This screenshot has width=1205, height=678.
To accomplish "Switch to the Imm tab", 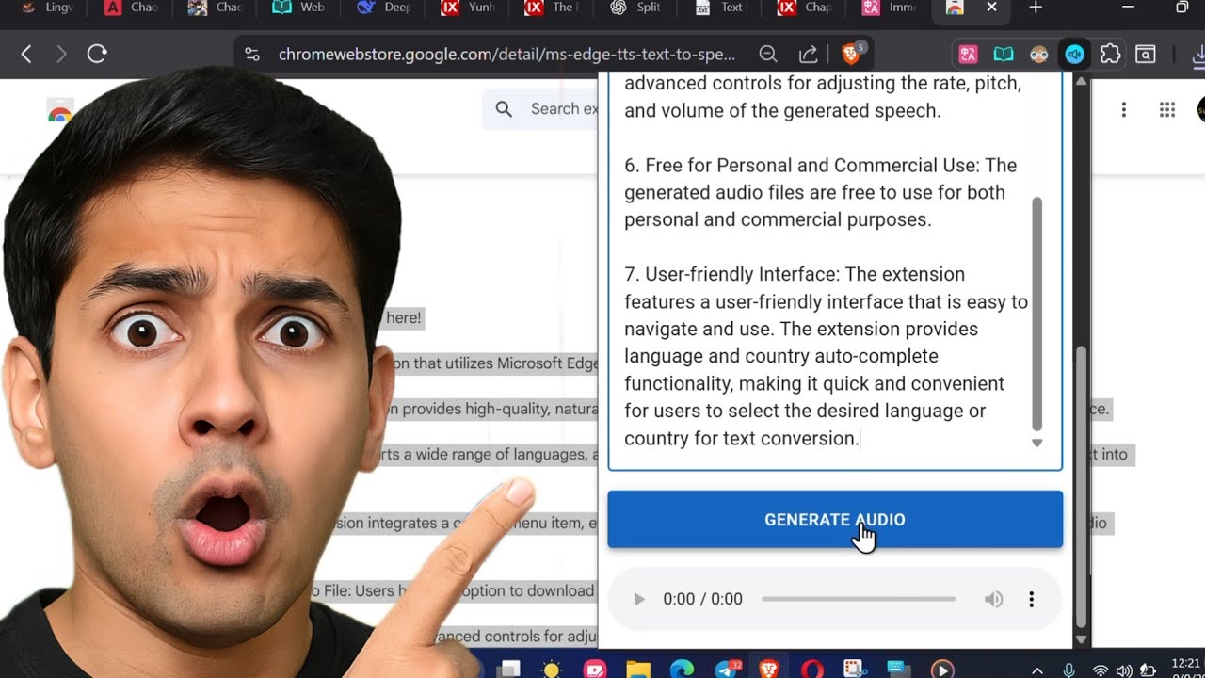I will coord(890,8).
